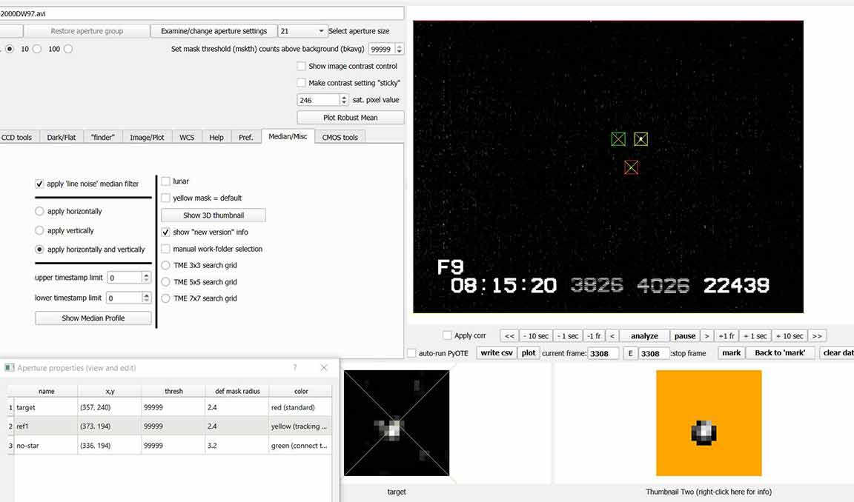This screenshot has width=854, height=502.
Task: Click the orange Thumbnail Two image
Action: tap(709, 423)
